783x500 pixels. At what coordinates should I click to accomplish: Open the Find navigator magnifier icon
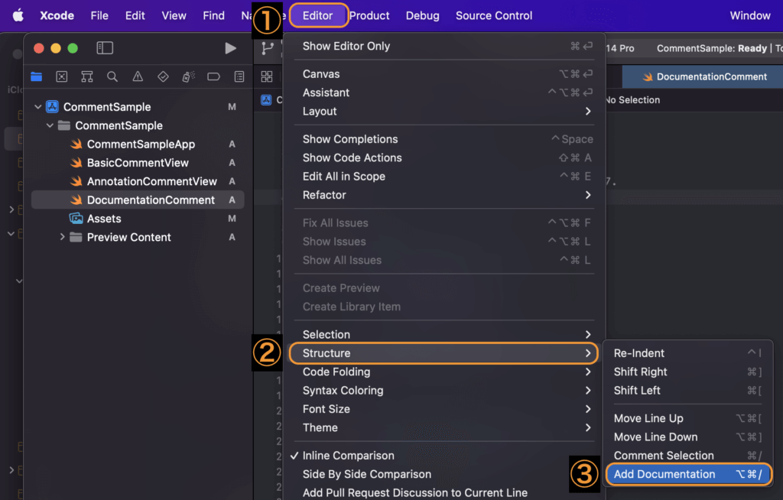112,76
